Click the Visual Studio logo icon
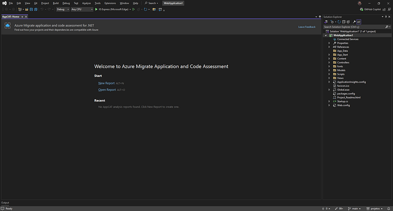 click(x=4, y=3)
